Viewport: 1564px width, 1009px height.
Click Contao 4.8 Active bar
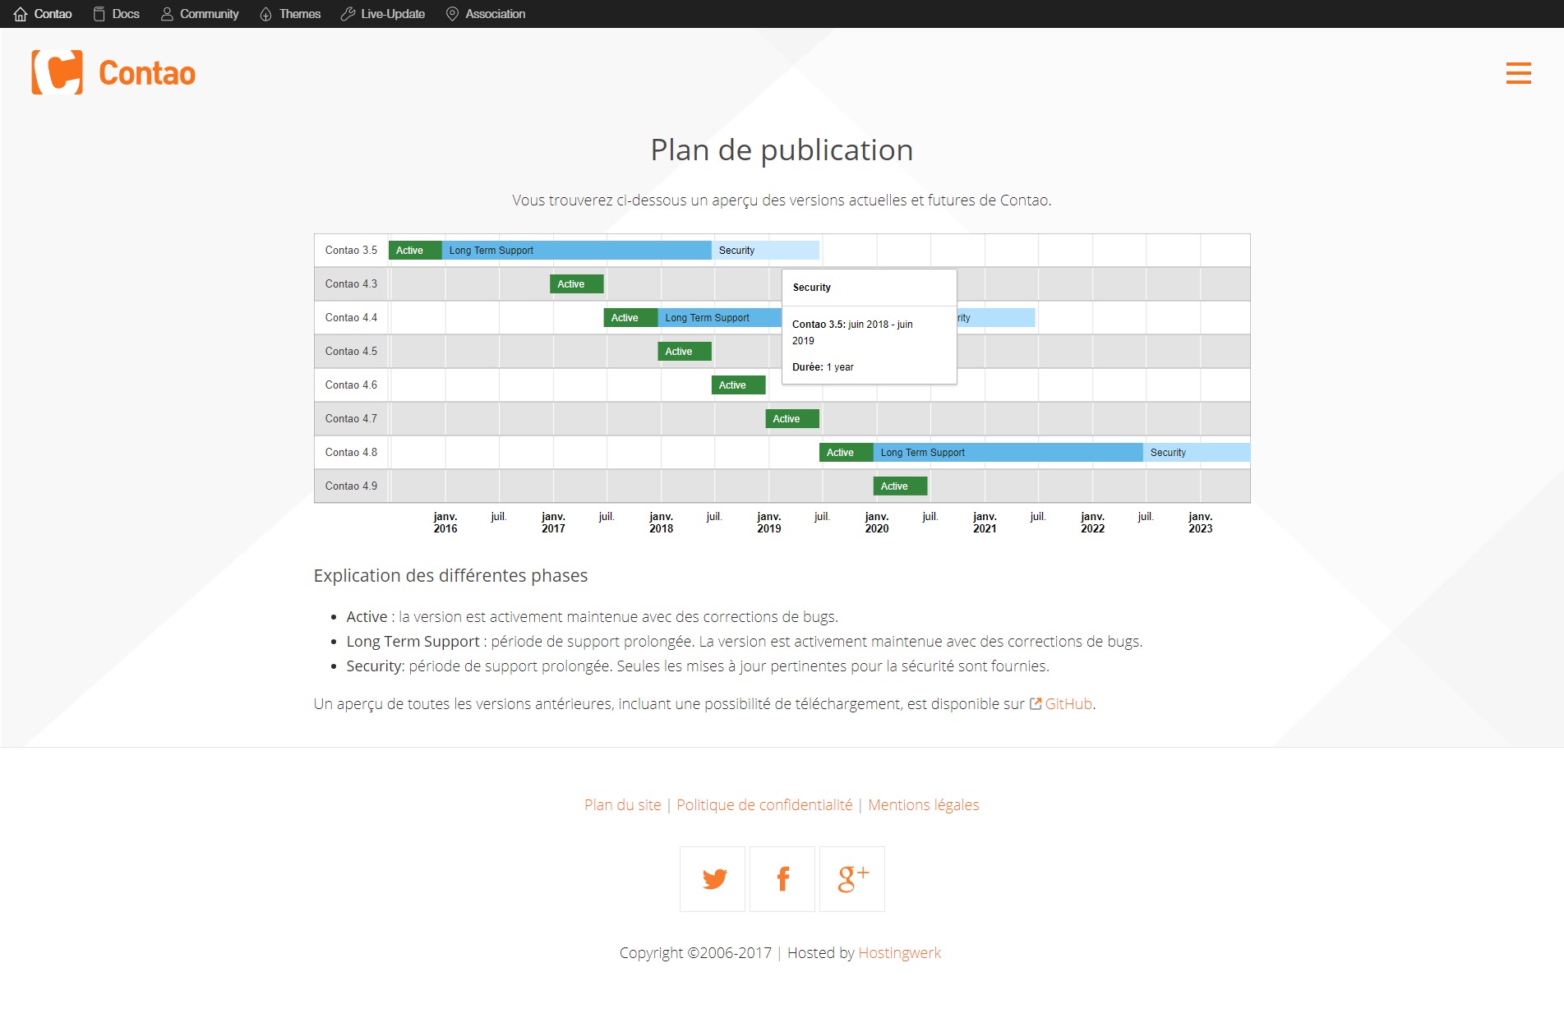pos(847,453)
